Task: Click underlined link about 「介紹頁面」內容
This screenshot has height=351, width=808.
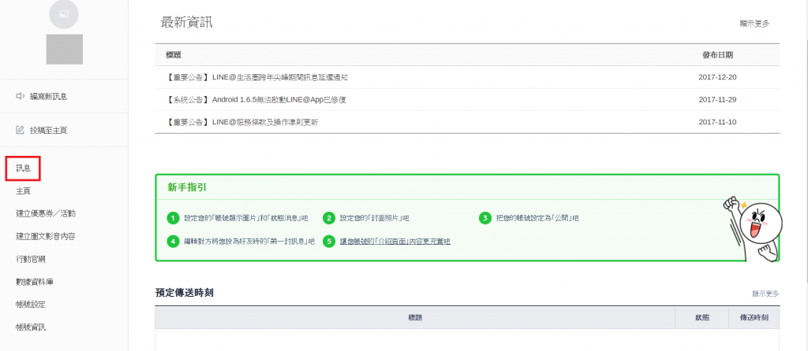Action: [395, 242]
